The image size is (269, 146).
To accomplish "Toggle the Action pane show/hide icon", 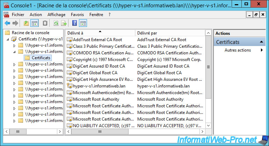I will click(x=83, y=23).
